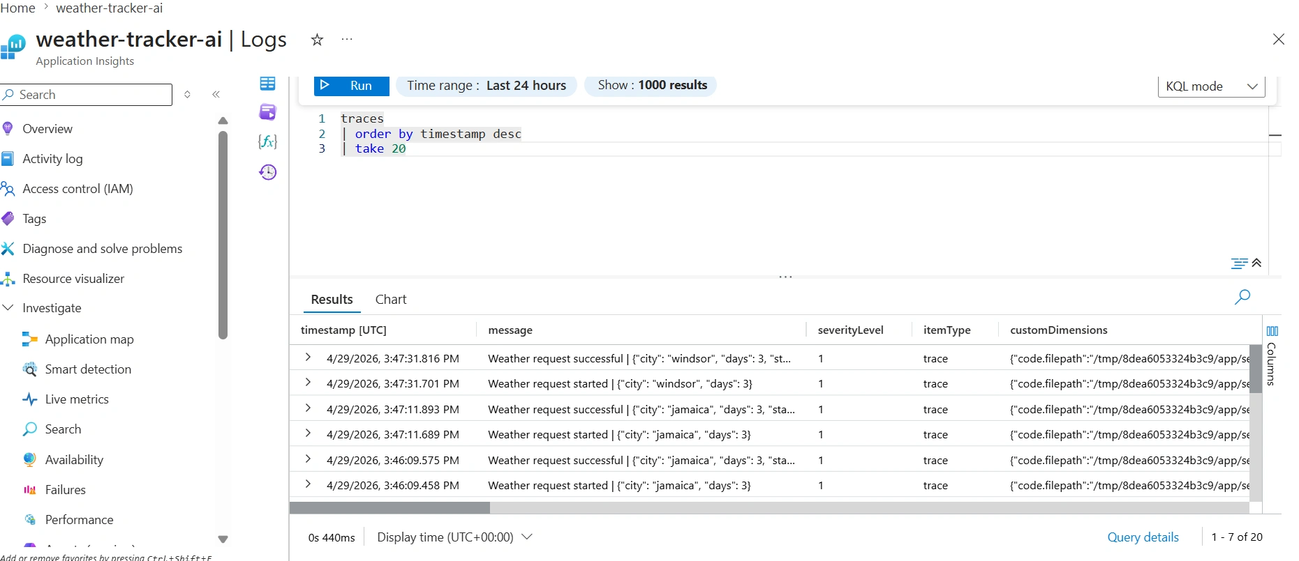This screenshot has width=1299, height=561.
Task: Click the format query icon
Action: coord(1239,263)
